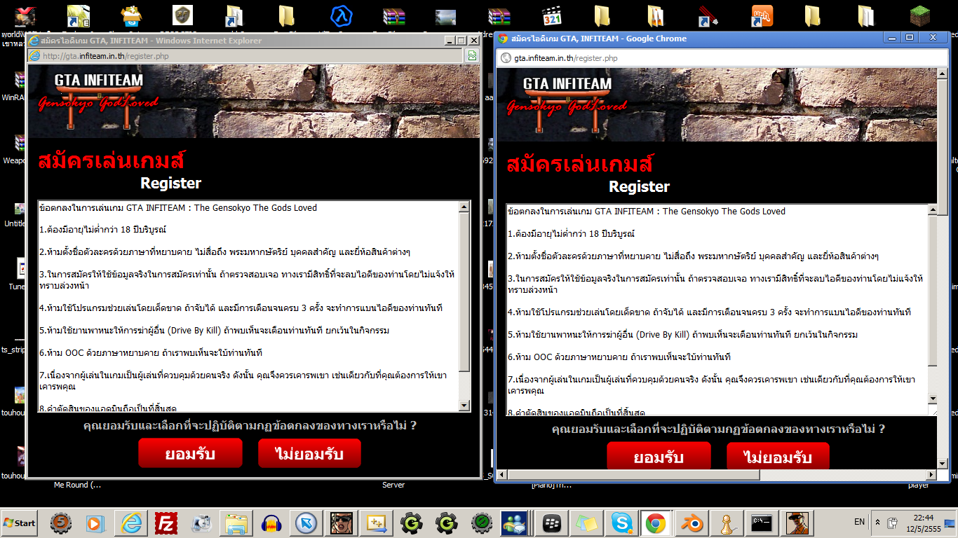Image resolution: width=958 pixels, height=538 pixels.
Task: Open the green gear with slash taskbar icon
Action: pyautogui.click(x=482, y=523)
